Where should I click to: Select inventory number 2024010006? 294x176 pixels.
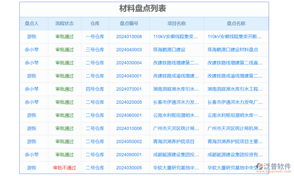point(129,128)
